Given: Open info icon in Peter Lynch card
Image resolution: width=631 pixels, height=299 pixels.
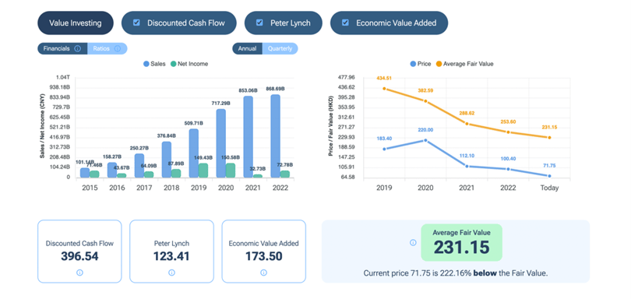Looking at the screenshot, I should [171, 273].
